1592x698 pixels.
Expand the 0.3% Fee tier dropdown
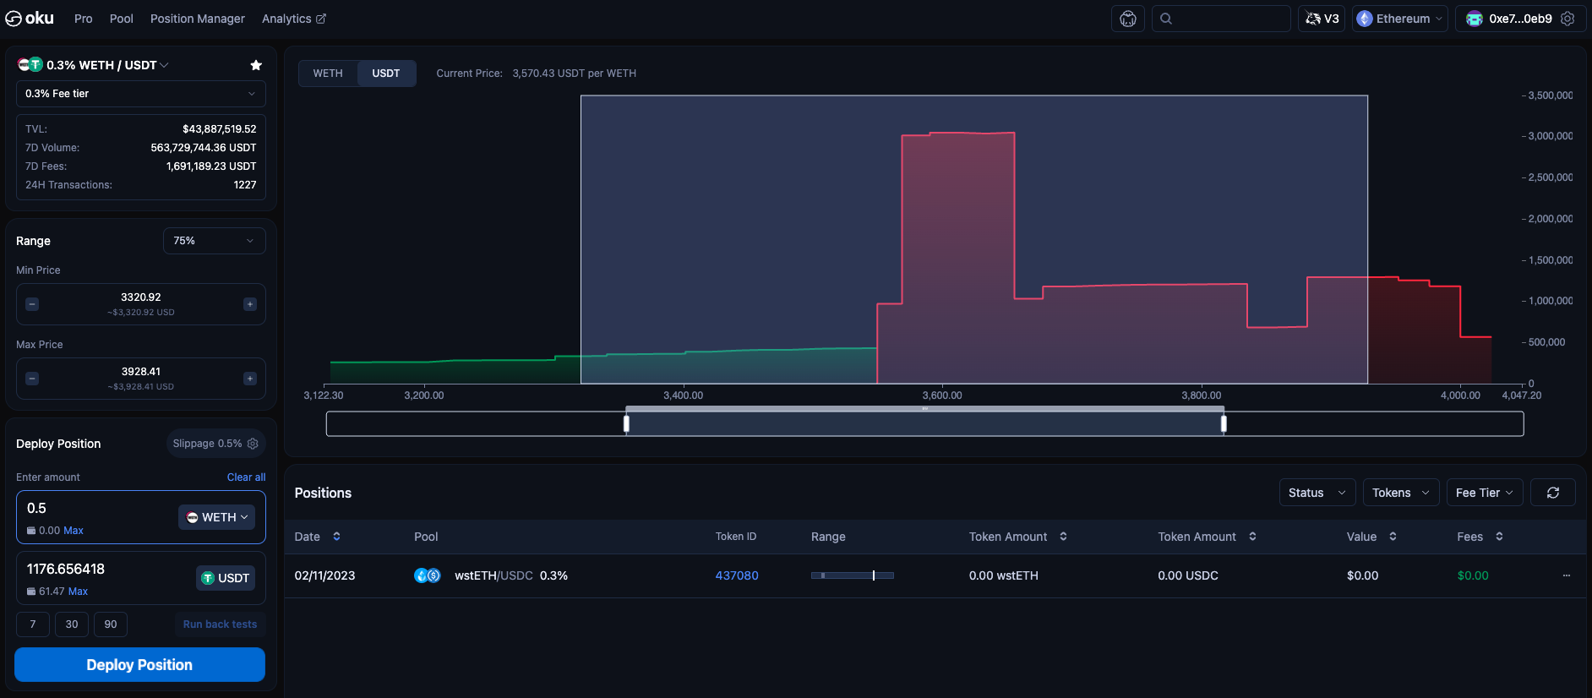[x=140, y=94]
